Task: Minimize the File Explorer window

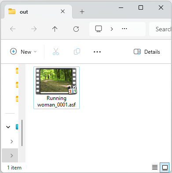Action: (x=121, y=7)
